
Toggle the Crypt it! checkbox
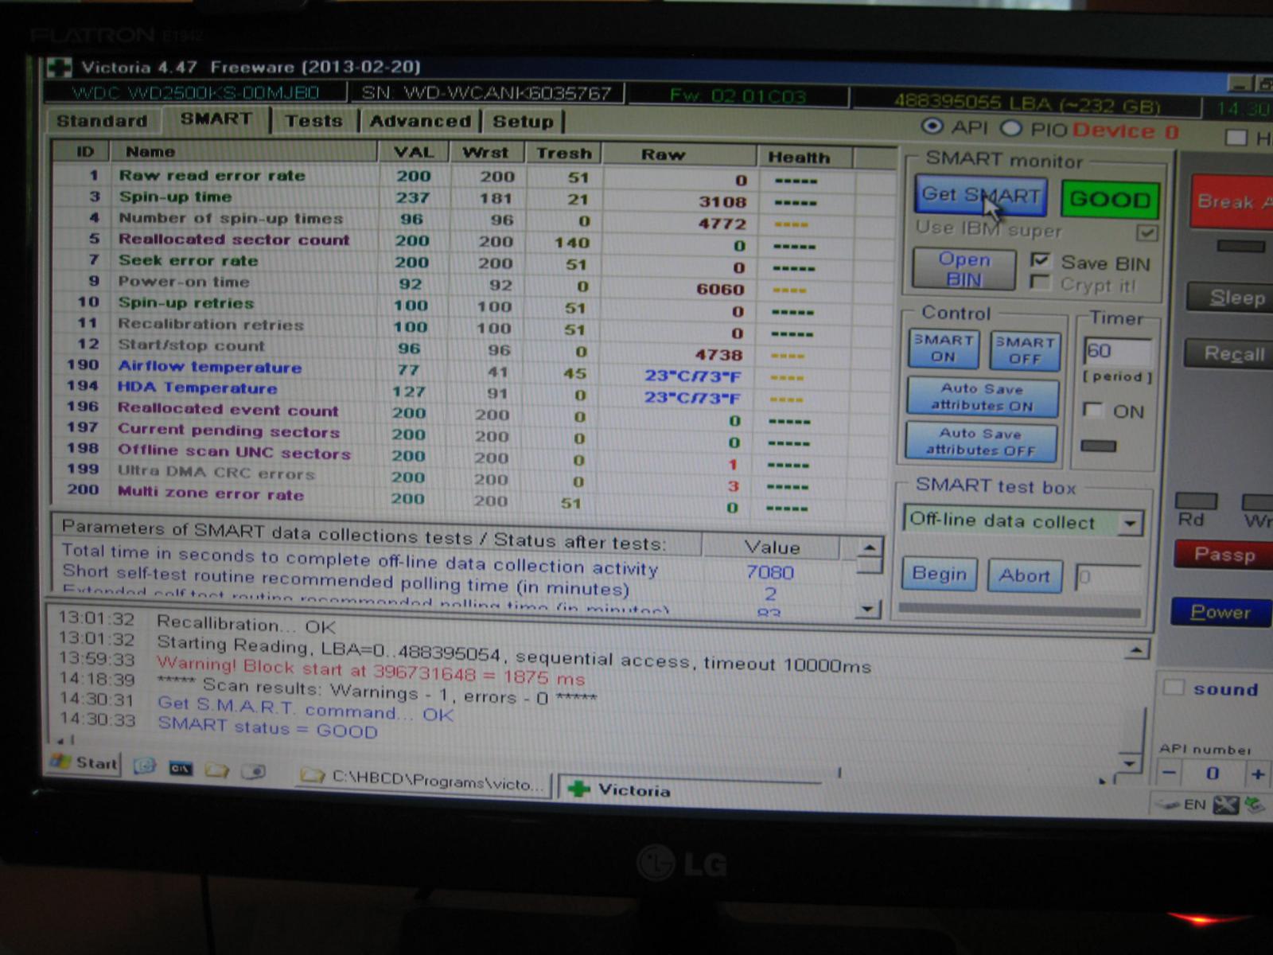1039,283
